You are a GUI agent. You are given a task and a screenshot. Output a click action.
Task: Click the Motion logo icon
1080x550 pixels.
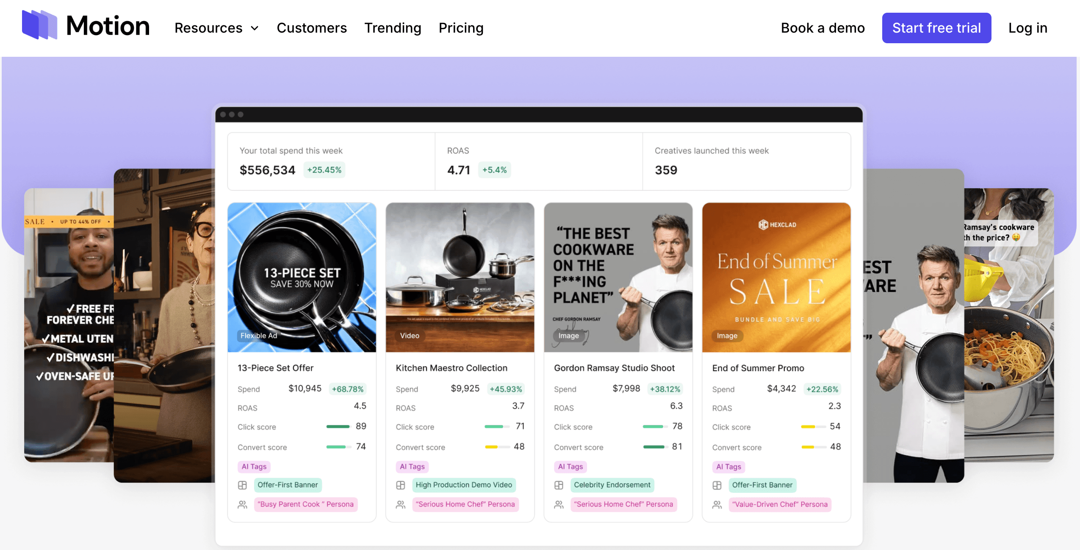[x=39, y=25]
